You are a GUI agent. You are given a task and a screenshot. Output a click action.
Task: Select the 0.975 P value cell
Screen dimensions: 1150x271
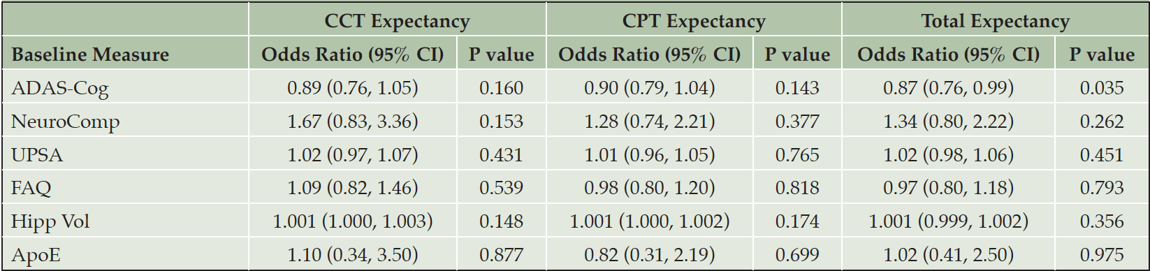[1102, 254]
